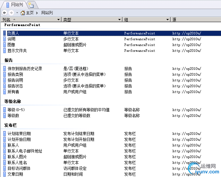Image resolution: width=221 pixels, height=177 pixels.
Task: Click the forward navigation arrow
Action: (11, 13)
